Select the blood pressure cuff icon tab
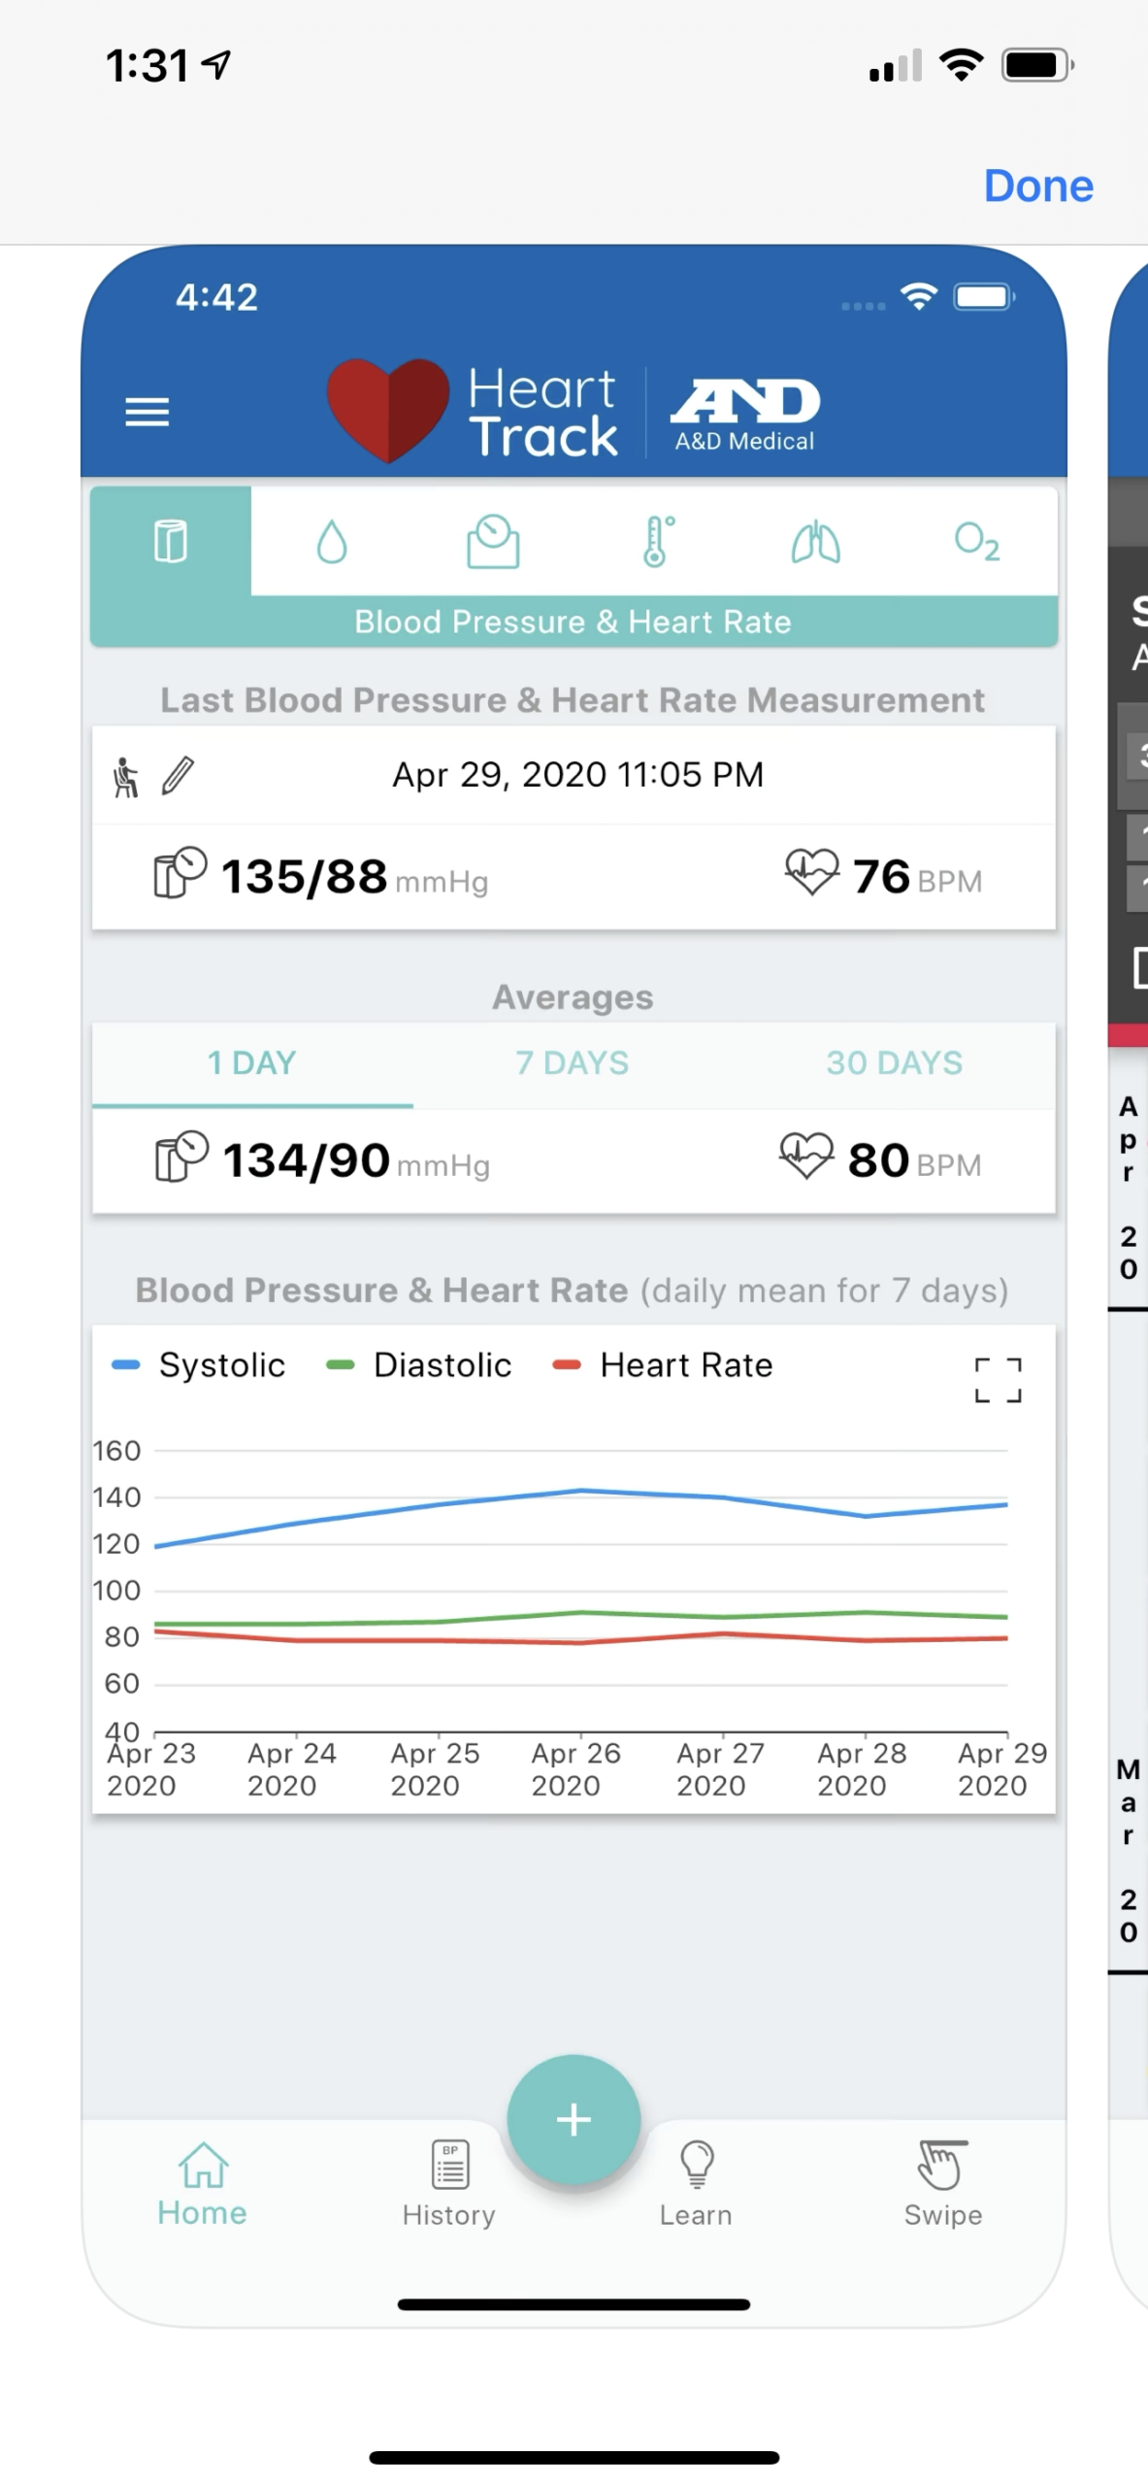 171,541
